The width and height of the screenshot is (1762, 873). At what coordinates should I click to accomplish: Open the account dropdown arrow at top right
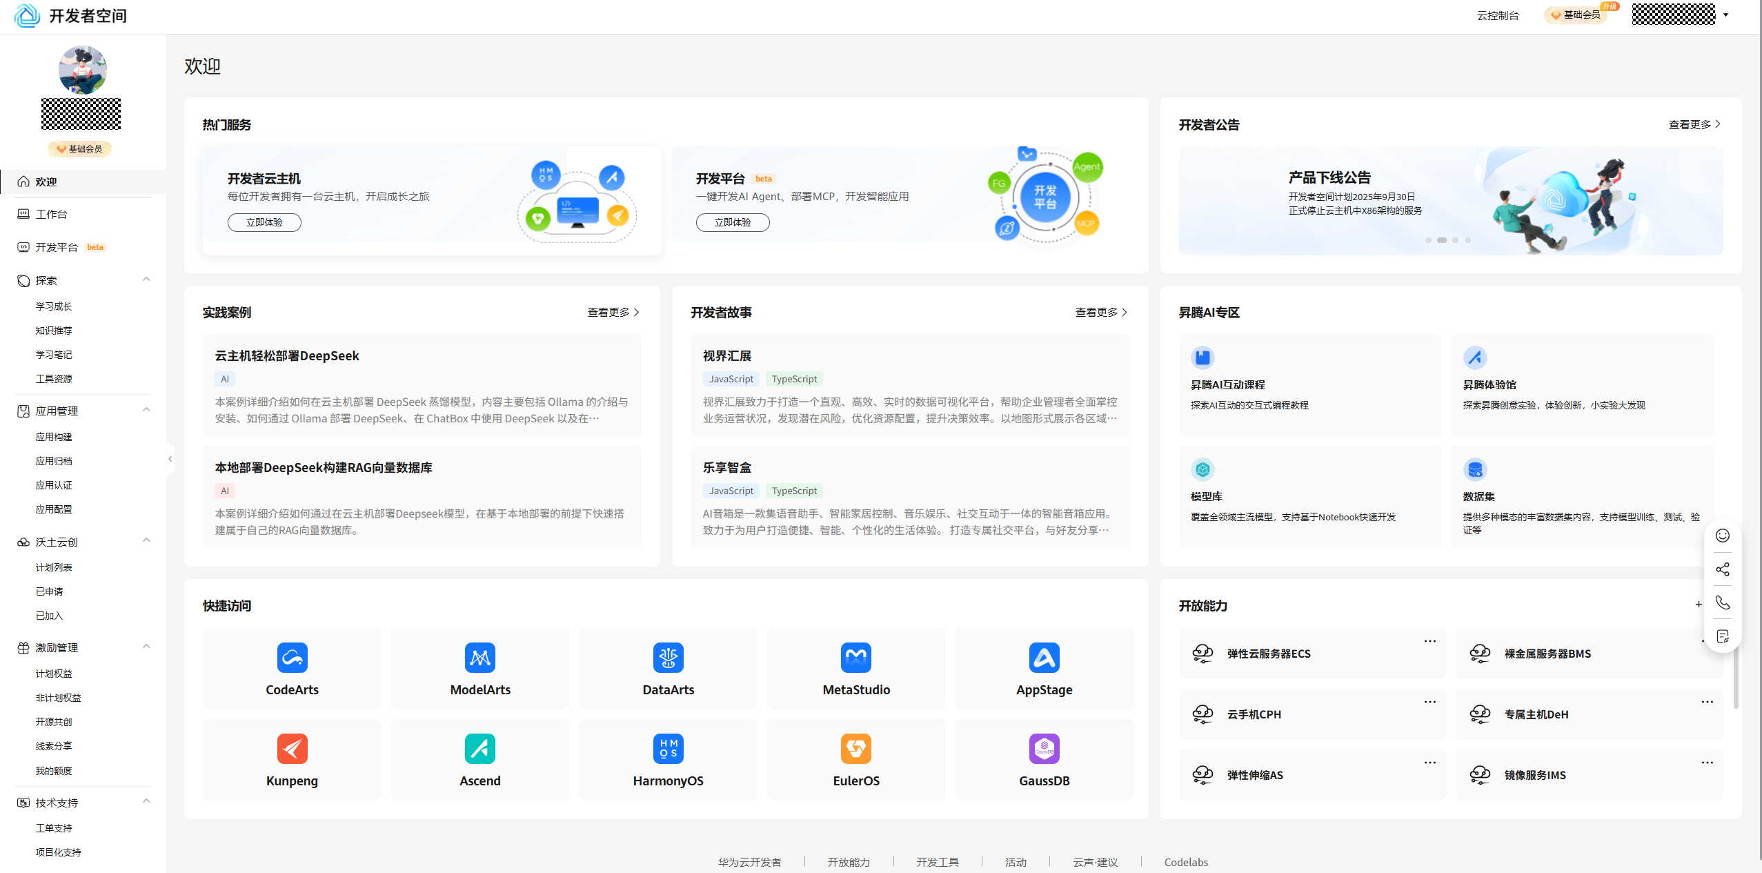tap(1725, 14)
